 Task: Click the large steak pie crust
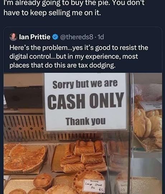tap(88, 178)
